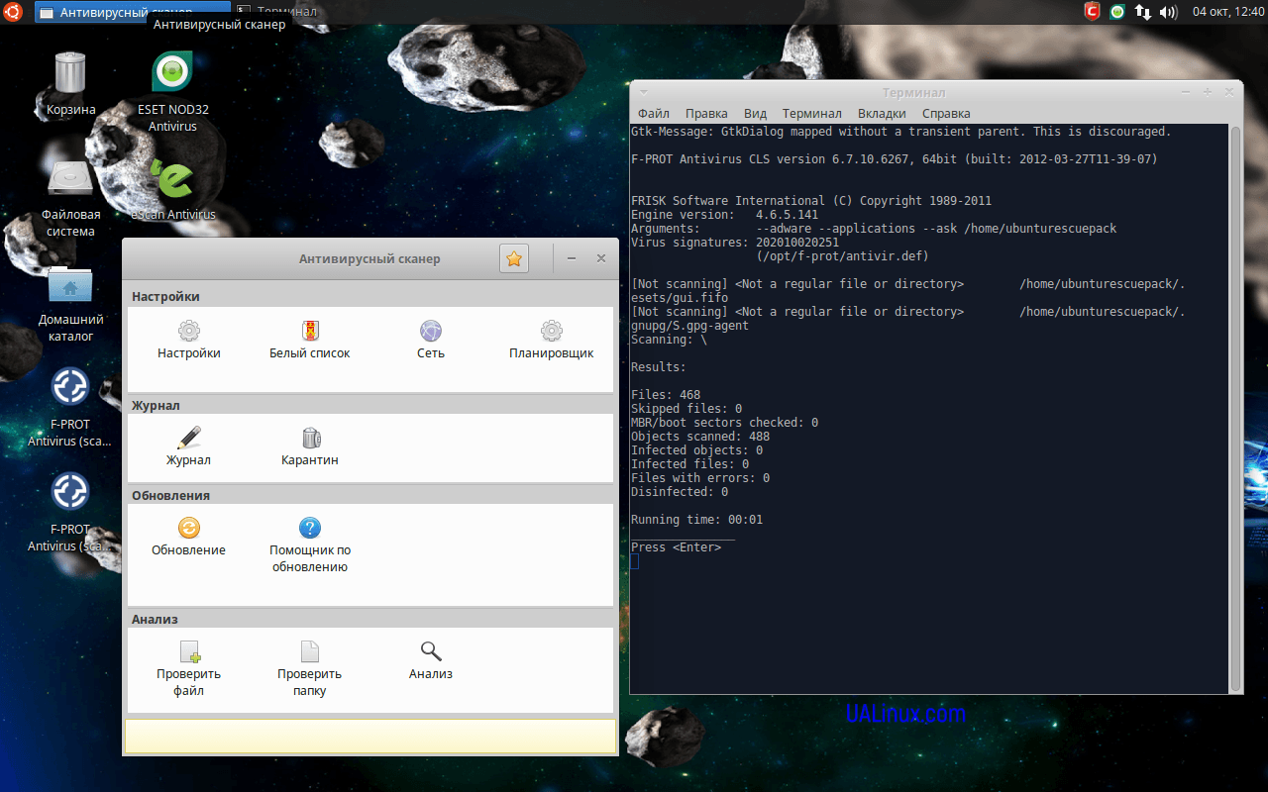Switch to Терминал in the taskbar
Viewport: 1268px width, 792px height.
click(x=277, y=12)
